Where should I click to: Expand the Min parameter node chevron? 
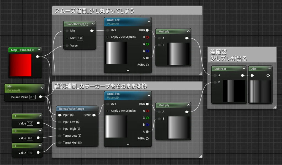(42, 88)
